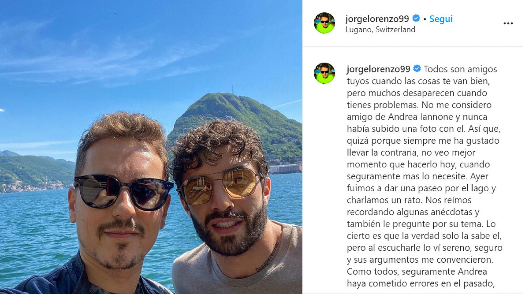Screen dimensions: 523x294
Task: Open the Lugano, Switzerland location link
Action: point(380,30)
